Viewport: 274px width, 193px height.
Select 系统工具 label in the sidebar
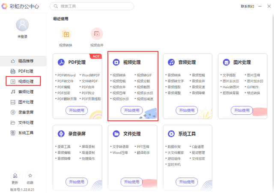tap(26, 133)
